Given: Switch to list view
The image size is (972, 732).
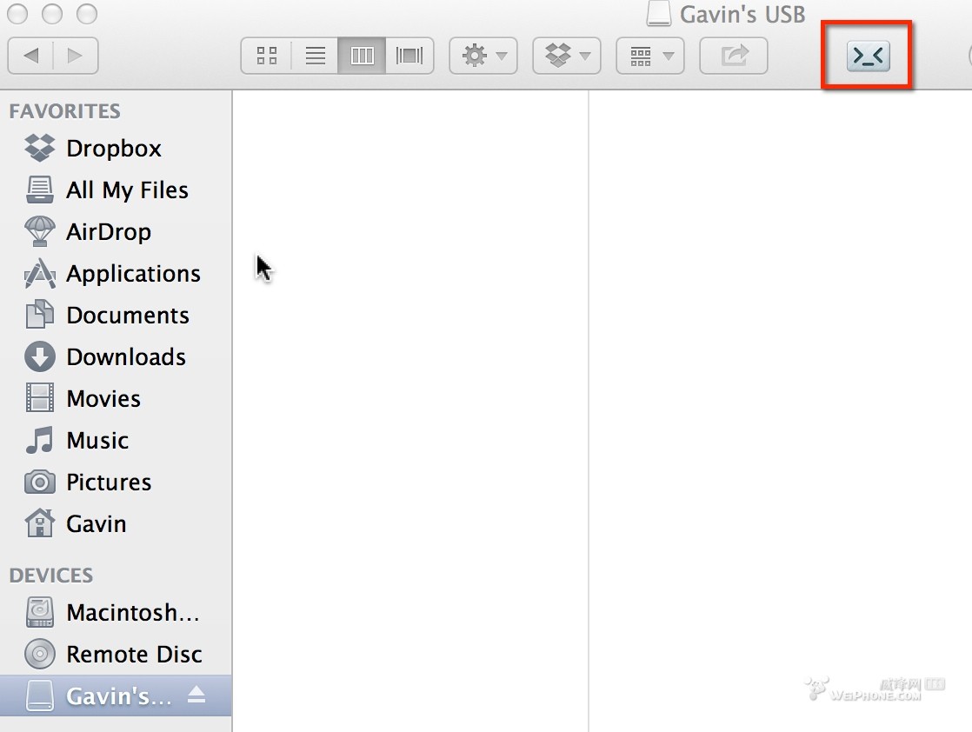Looking at the screenshot, I should coord(314,56).
